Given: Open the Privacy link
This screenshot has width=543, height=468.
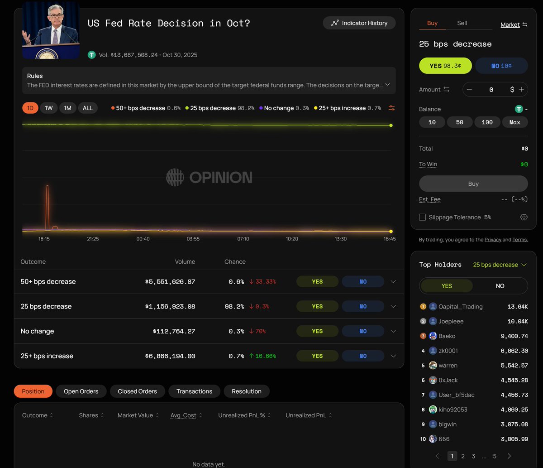Looking at the screenshot, I should pyautogui.click(x=493, y=240).
